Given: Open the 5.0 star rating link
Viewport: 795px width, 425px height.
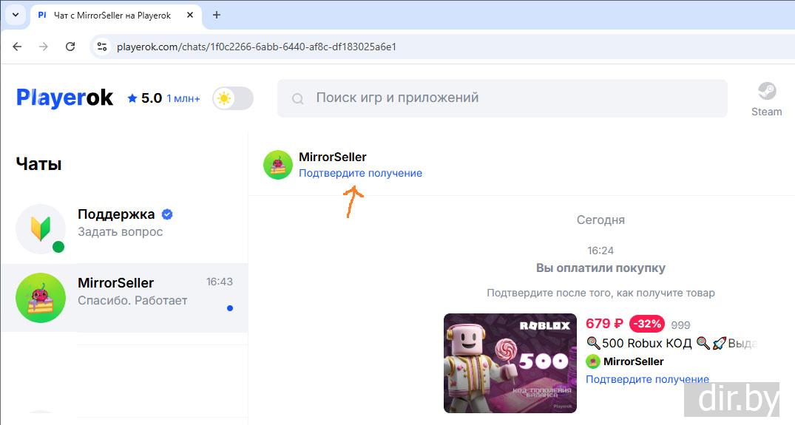Looking at the screenshot, I should coord(163,98).
